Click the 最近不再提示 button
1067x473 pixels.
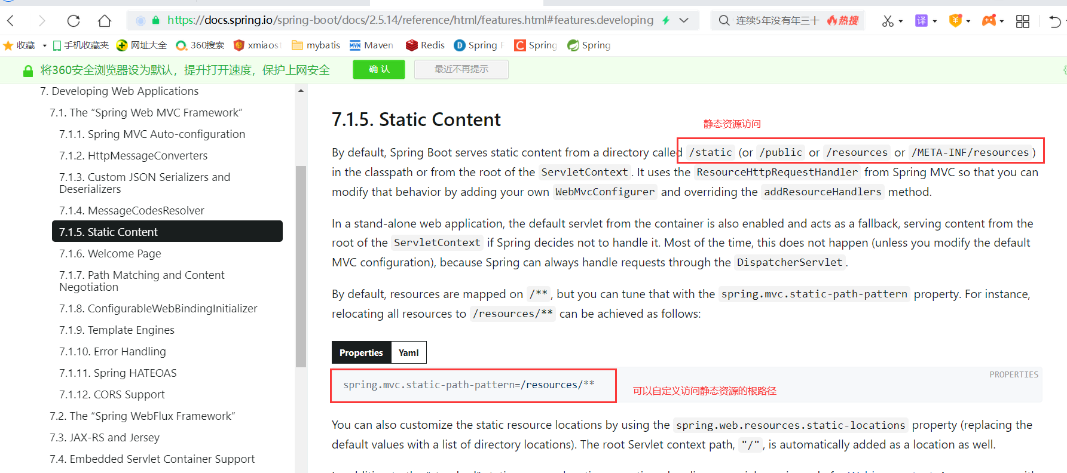point(461,69)
